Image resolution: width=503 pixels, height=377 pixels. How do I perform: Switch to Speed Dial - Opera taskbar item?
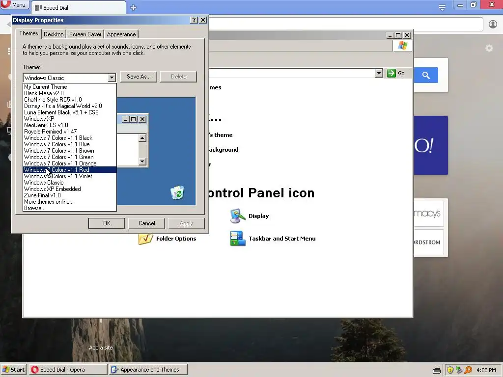pyautogui.click(x=68, y=370)
